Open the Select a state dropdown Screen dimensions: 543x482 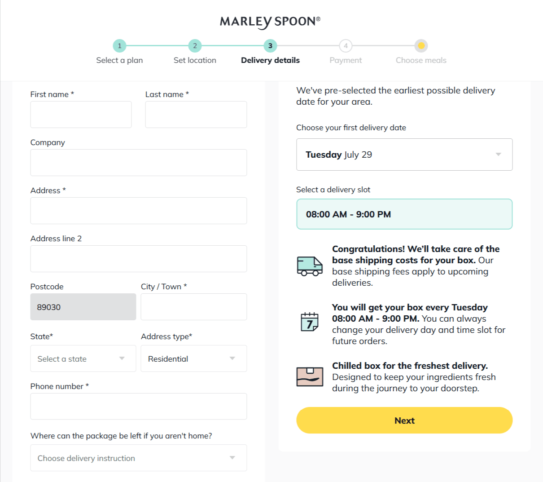(x=83, y=358)
